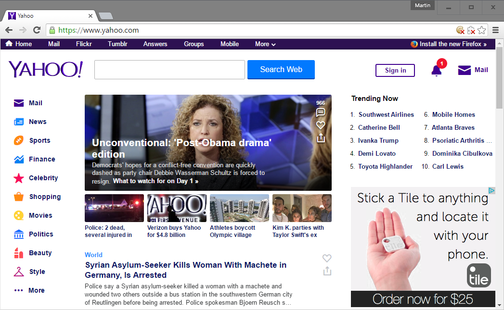This screenshot has height=310, width=504.
Task: Click the blocked cookies icon in address bar
Action: 460,30
